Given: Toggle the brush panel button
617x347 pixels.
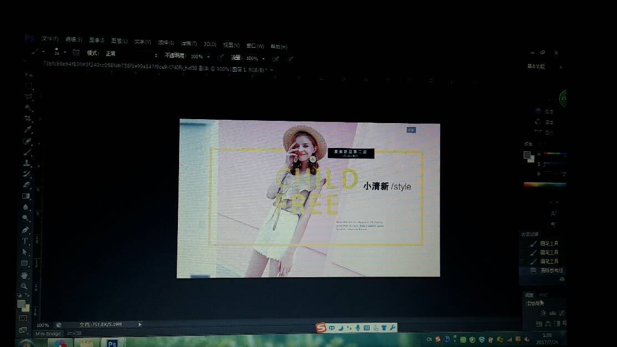Looking at the screenshot, I should click(x=76, y=52).
